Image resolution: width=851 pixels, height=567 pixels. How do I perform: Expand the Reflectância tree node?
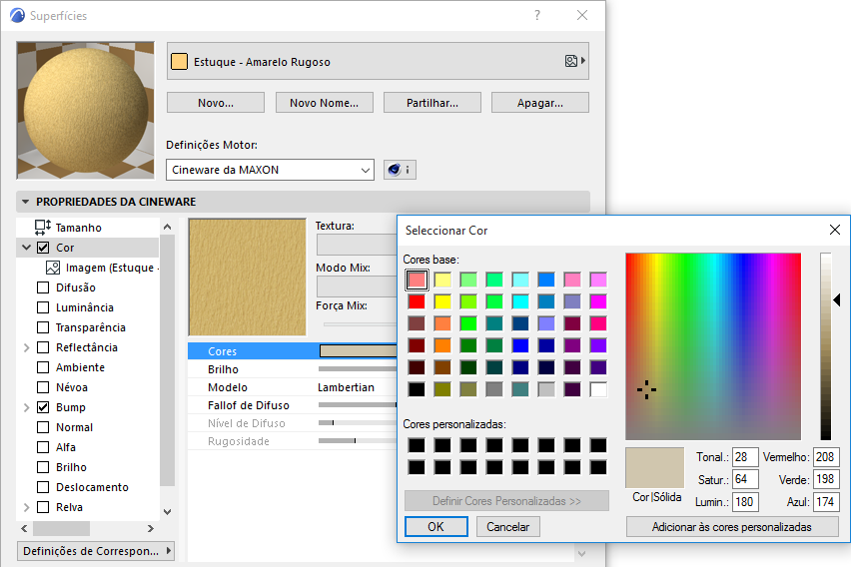pos(26,347)
